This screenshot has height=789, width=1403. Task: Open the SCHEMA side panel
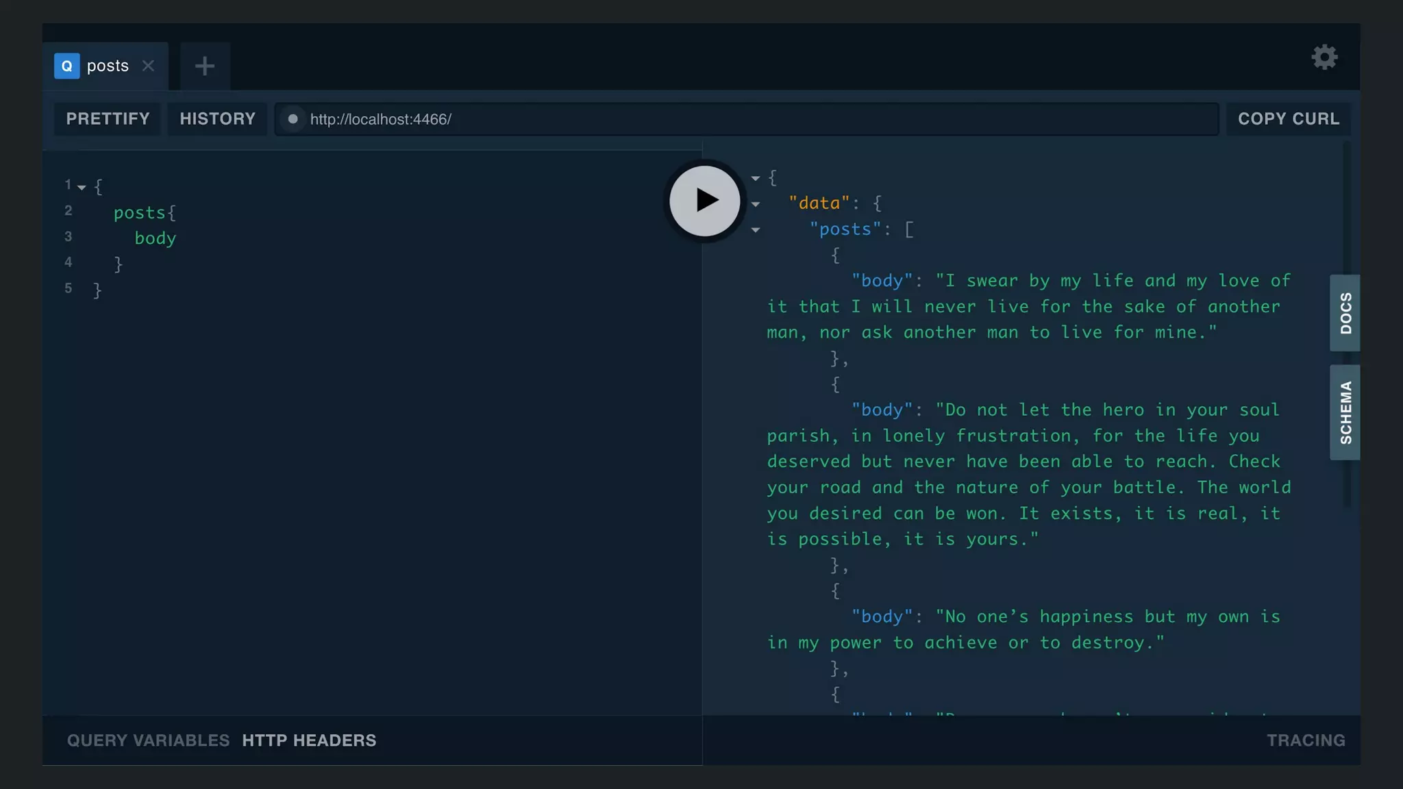(1345, 412)
